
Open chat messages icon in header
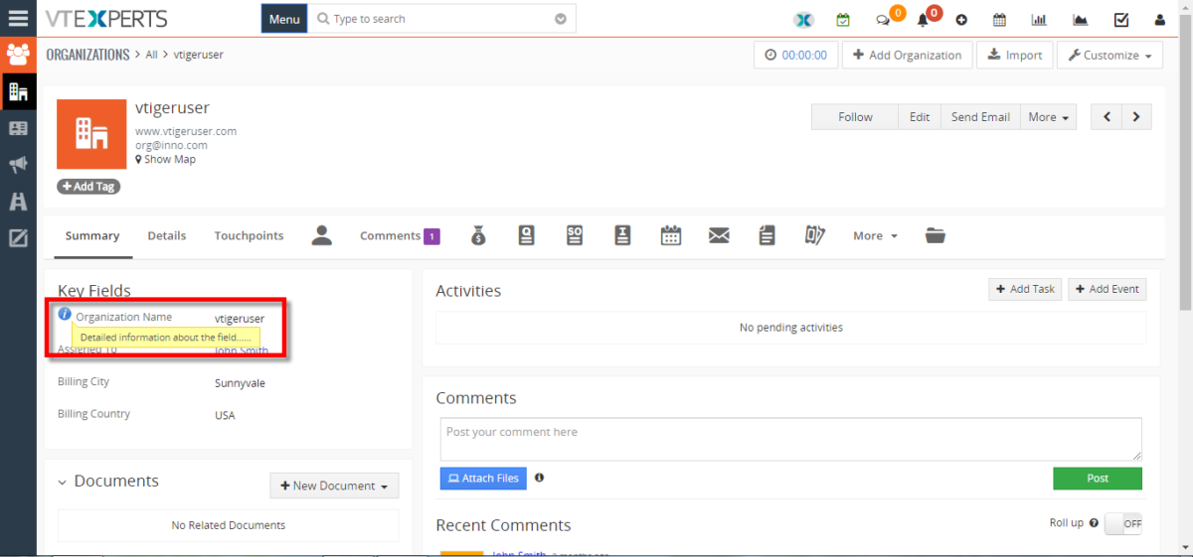pyautogui.click(x=882, y=20)
